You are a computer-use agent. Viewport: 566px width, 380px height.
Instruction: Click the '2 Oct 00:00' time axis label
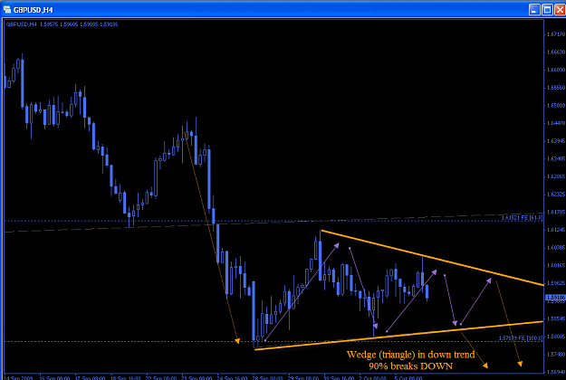pyautogui.click(x=373, y=378)
